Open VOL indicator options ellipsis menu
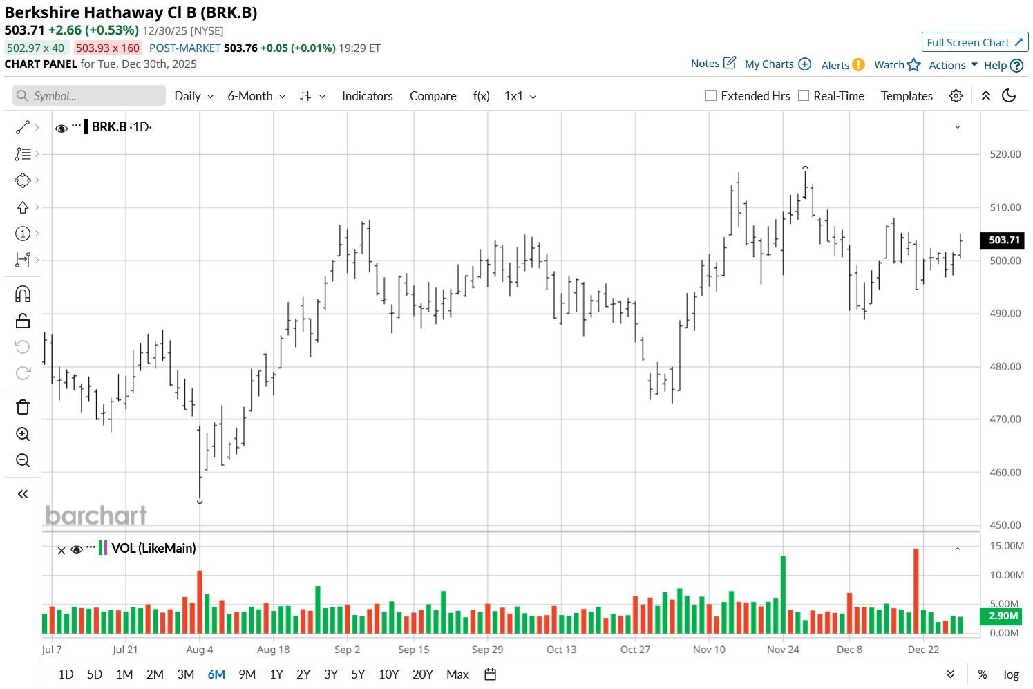This screenshot has width=1033, height=689. (90, 547)
